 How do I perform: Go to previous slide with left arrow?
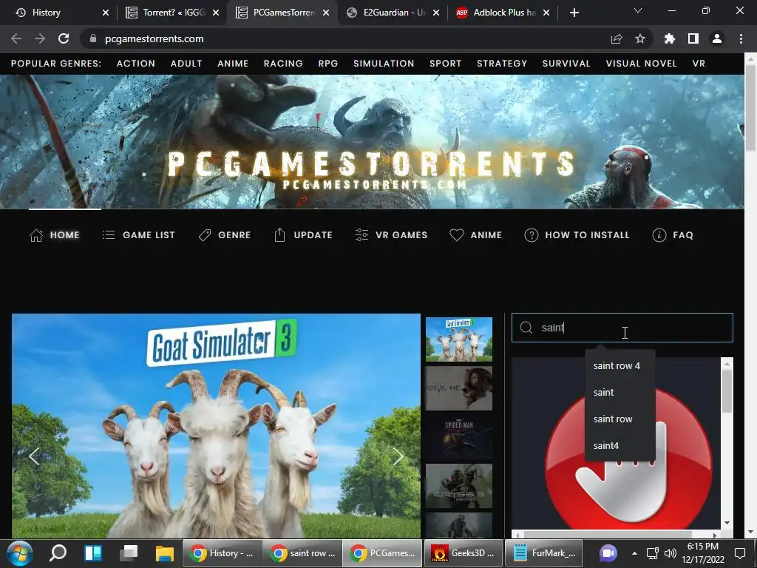34,456
